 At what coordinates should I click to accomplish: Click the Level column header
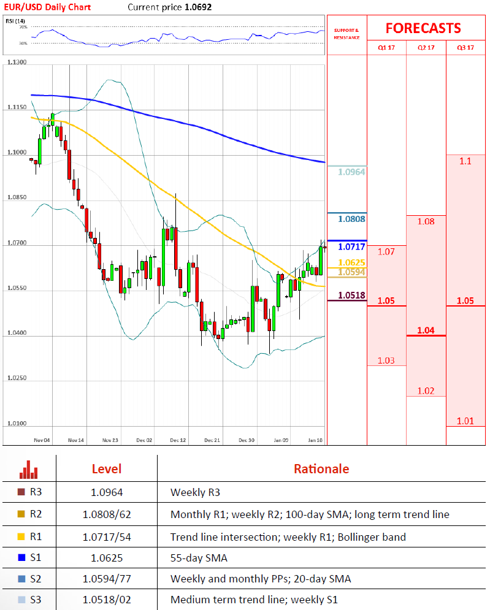click(x=107, y=469)
